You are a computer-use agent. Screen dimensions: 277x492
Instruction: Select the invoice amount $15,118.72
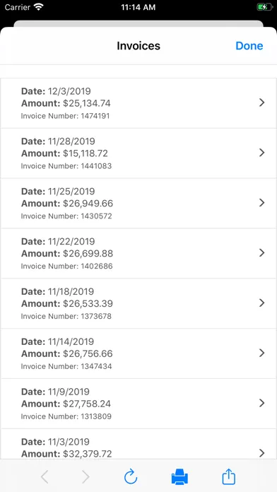138,153
